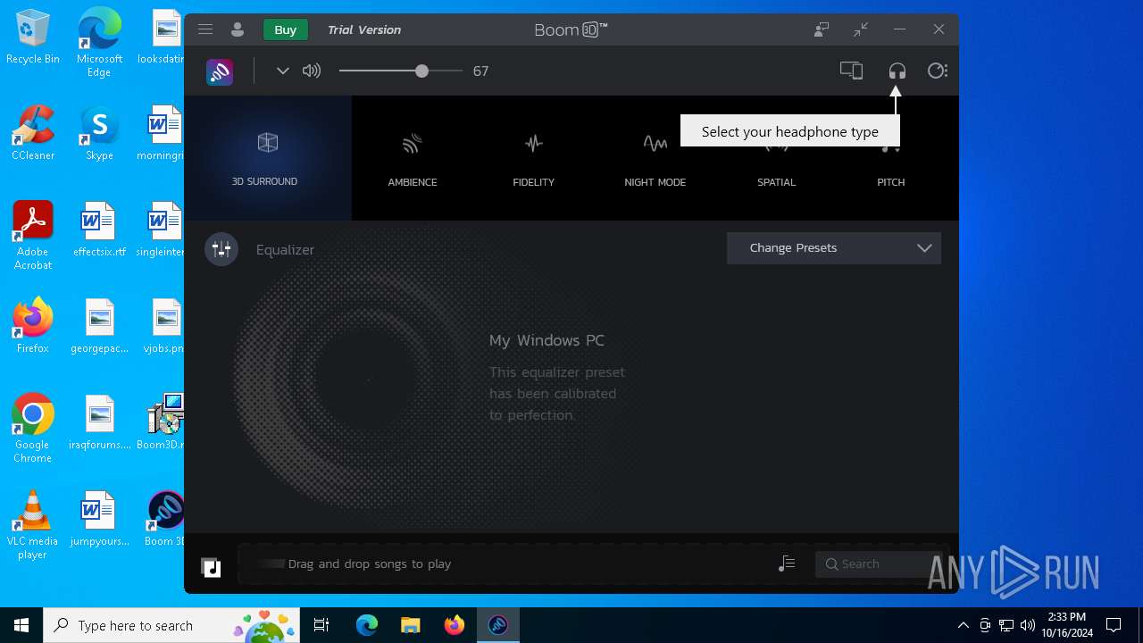Toggle the Boom power logo button

tap(220, 71)
